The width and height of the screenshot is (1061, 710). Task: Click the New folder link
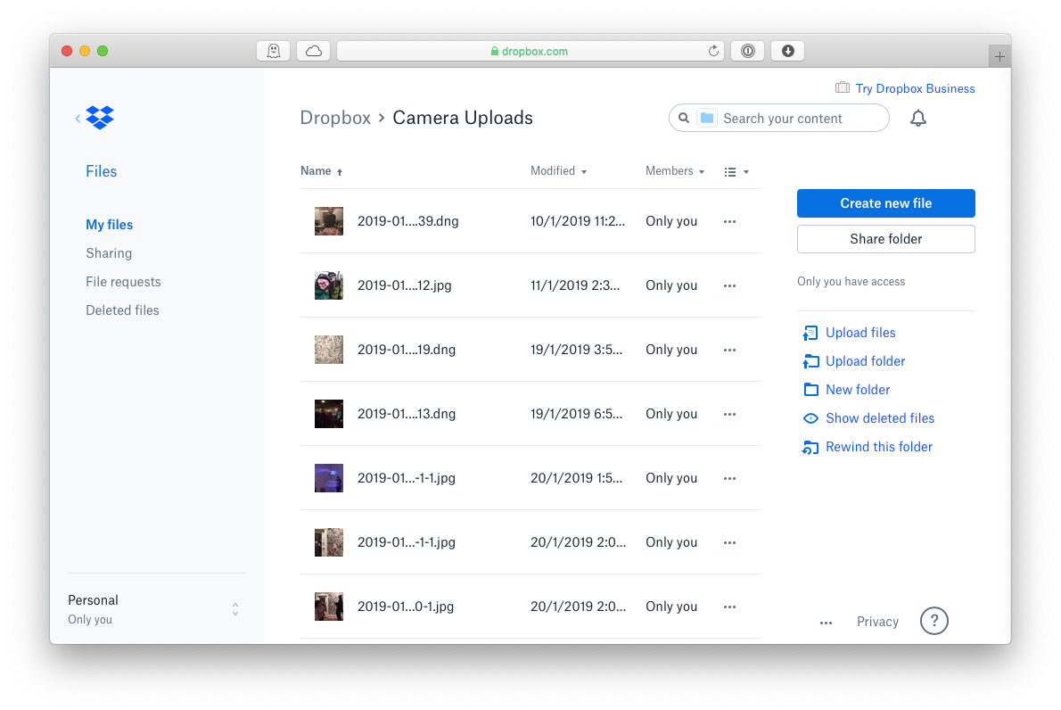858,390
